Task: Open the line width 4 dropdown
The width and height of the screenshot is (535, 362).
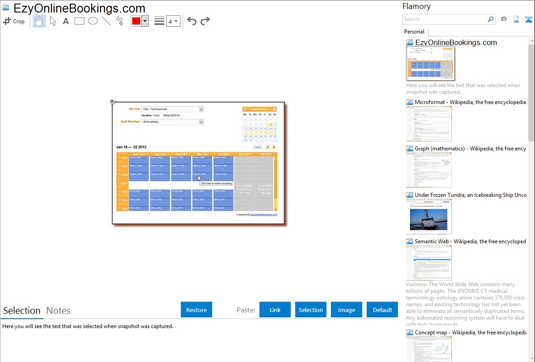Action: pos(173,21)
